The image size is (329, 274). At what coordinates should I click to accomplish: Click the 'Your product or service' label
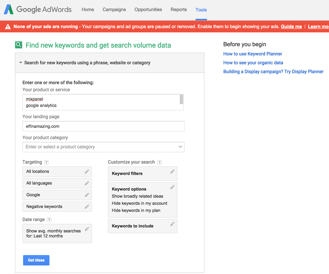[46, 90]
